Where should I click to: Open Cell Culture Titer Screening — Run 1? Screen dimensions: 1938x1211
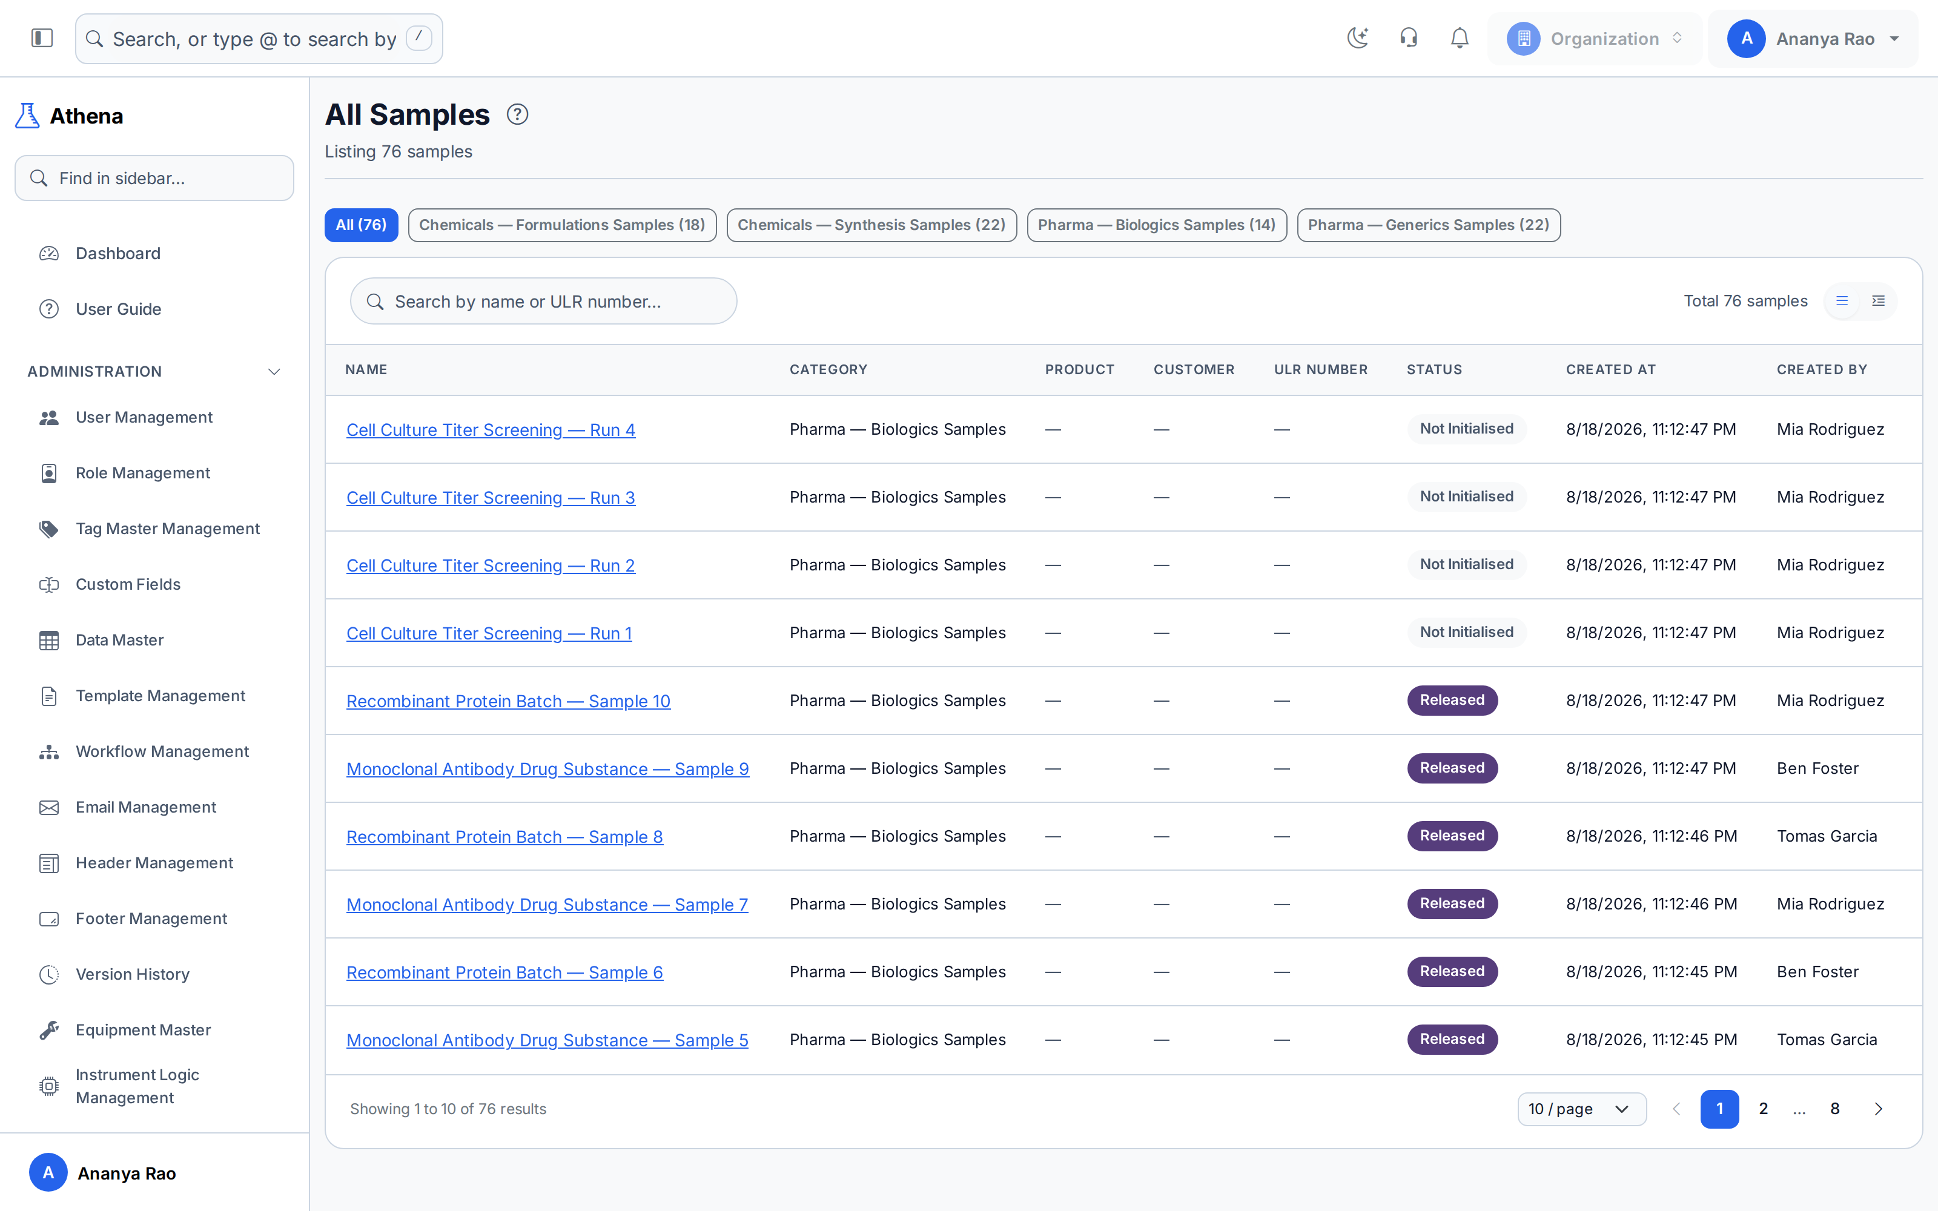pyautogui.click(x=489, y=633)
